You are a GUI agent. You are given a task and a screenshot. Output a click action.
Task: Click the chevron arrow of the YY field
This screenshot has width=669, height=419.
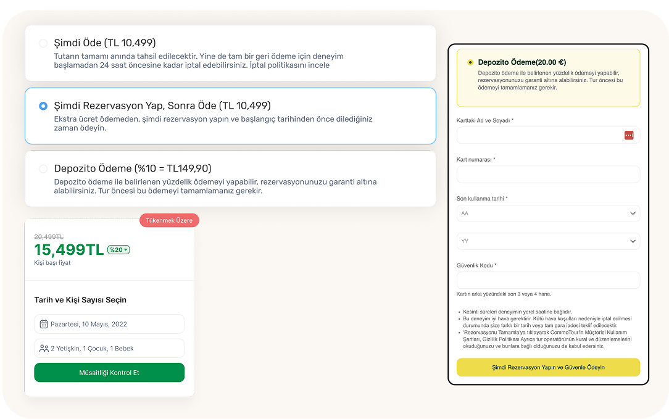coord(633,241)
